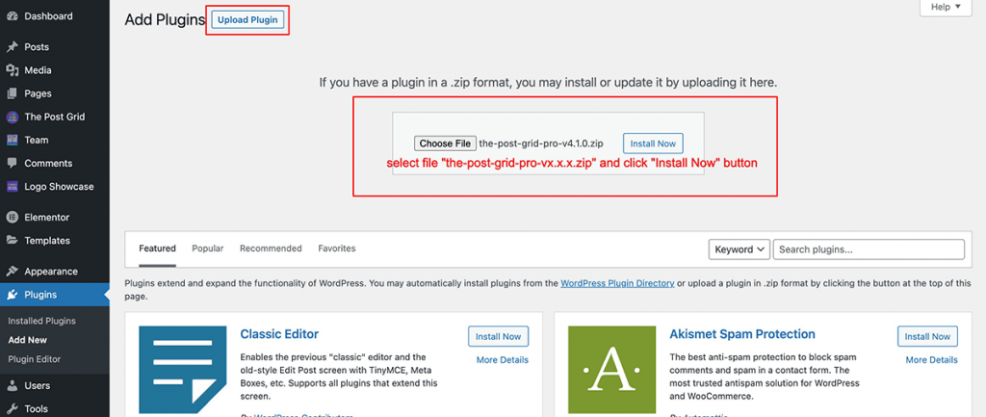Switch to the Favorites tab
This screenshot has height=417, width=986.
click(x=336, y=249)
